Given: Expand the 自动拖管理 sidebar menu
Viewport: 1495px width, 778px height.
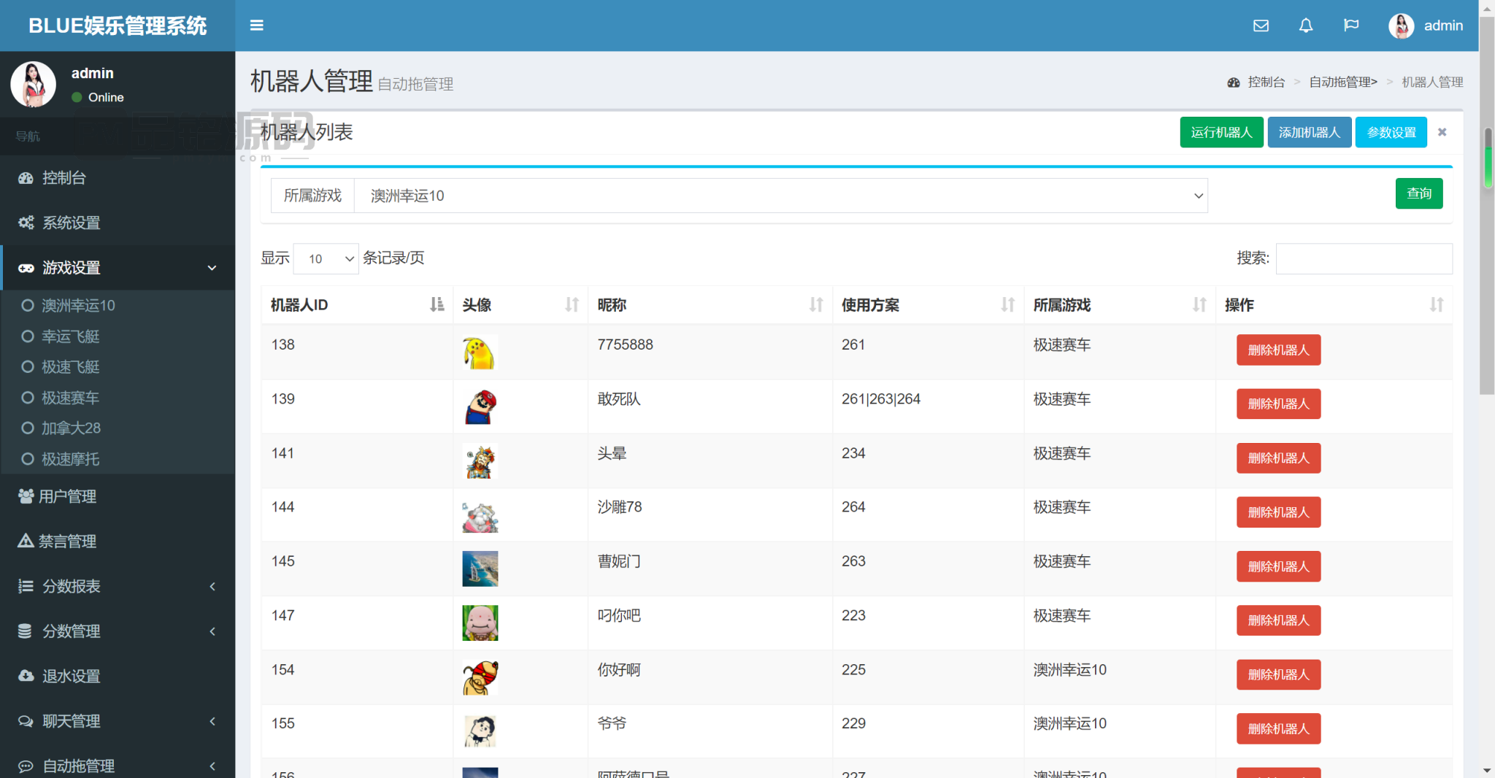Looking at the screenshot, I should (118, 766).
